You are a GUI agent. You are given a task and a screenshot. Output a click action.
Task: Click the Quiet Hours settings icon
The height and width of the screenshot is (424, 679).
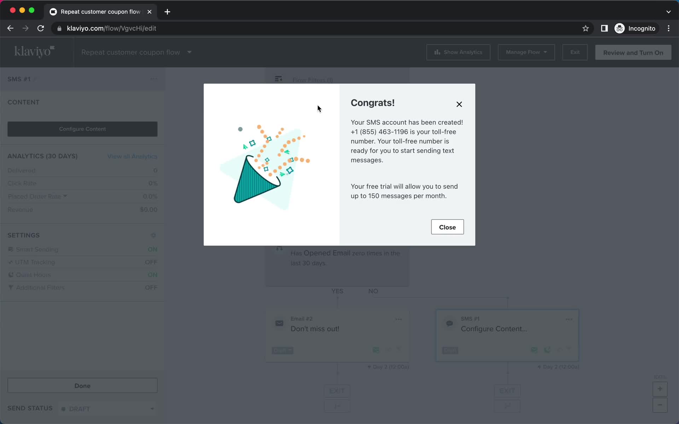click(x=10, y=275)
